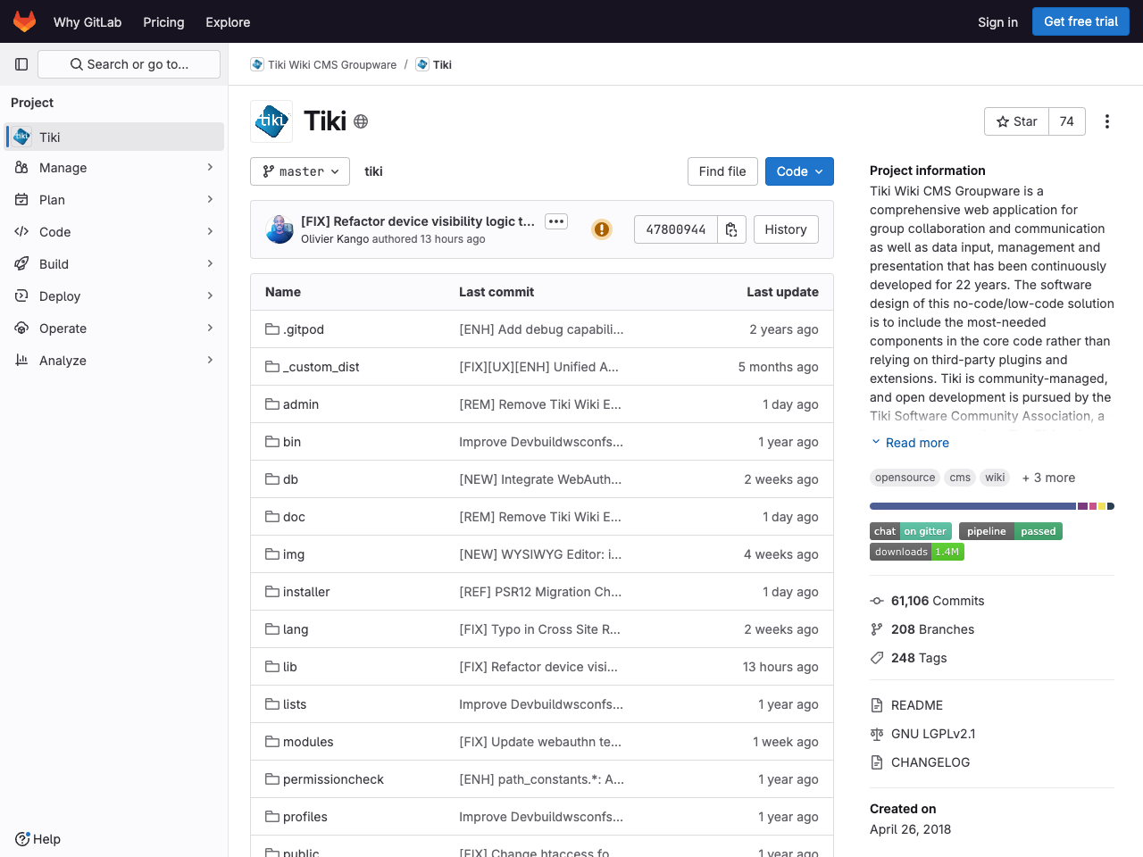Viewport: 1143px width, 857px height.
Task: Open Tiki Wiki CMS Groupware breadcrumb
Action: pos(324,64)
